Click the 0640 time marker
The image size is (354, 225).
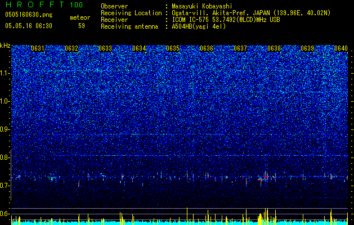[x=341, y=48]
